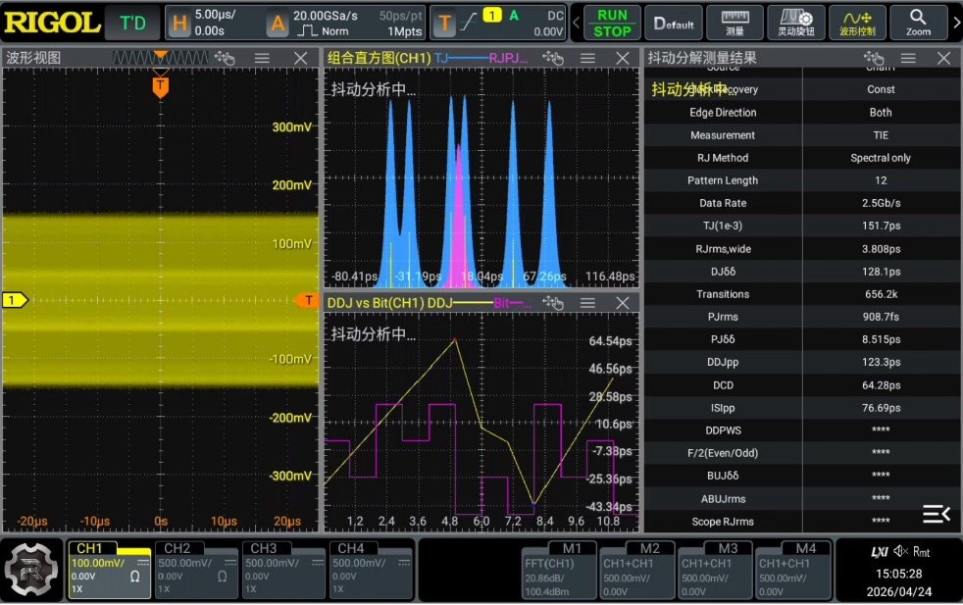The height and width of the screenshot is (605, 963).
Task: Click the orange trigger level T marker at right
Action: tap(307, 300)
